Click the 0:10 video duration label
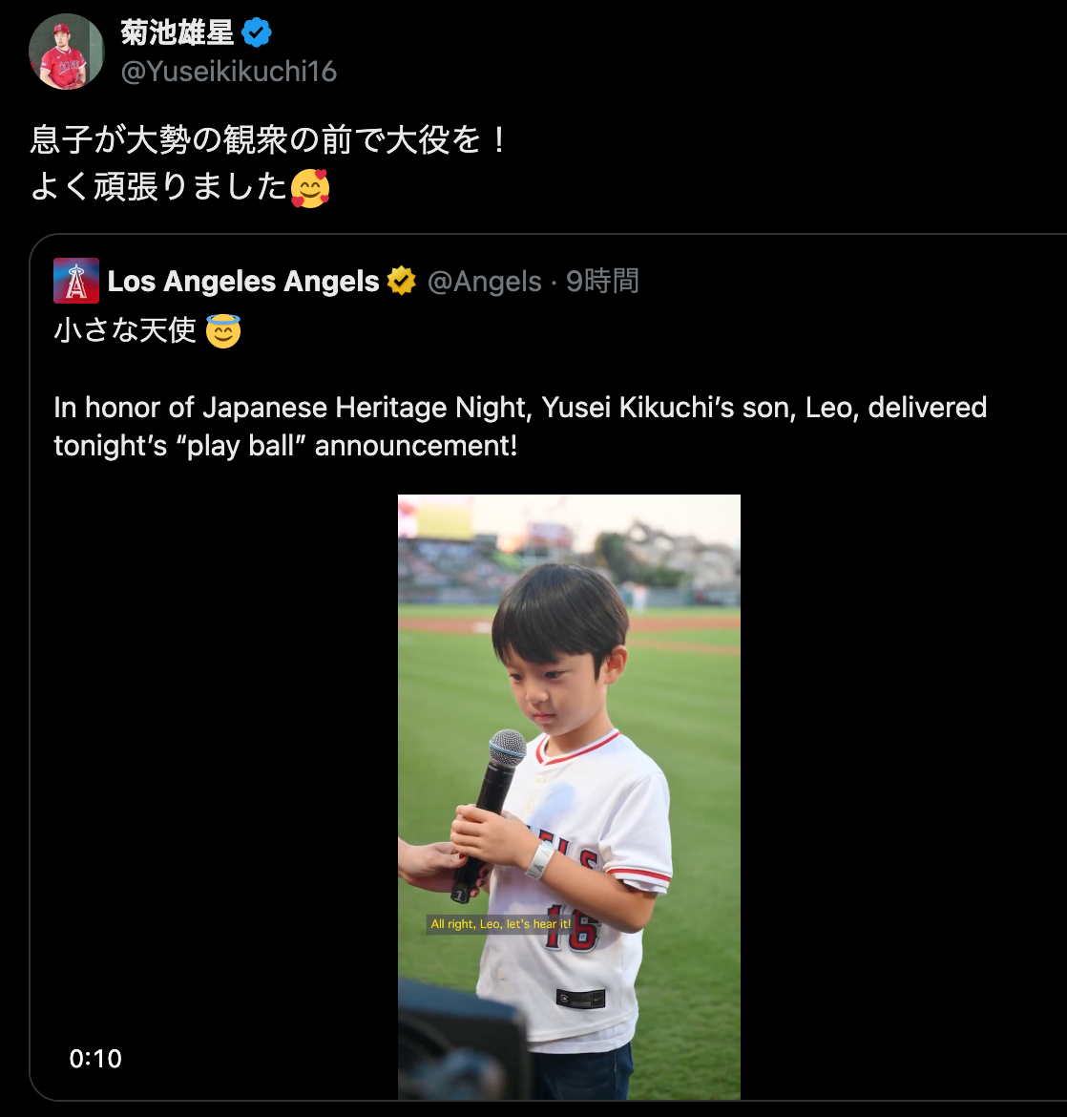 (x=95, y=1058)
